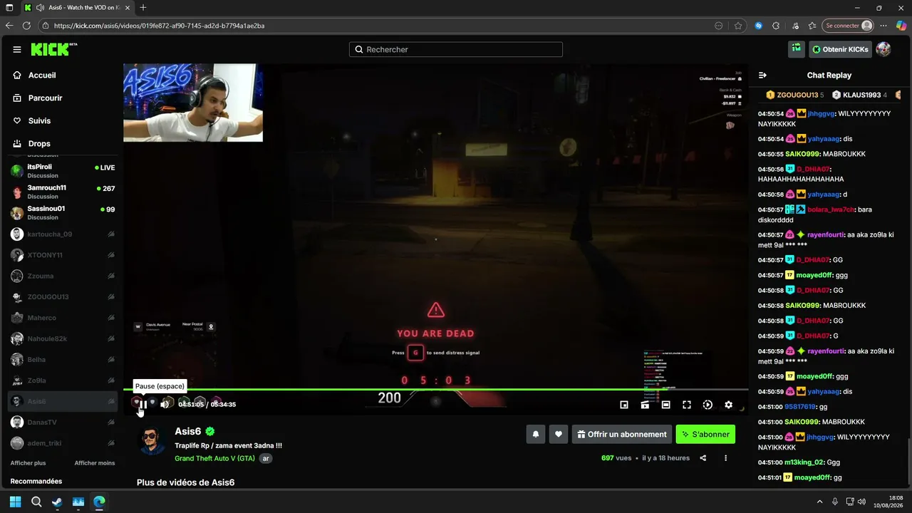The width and height of the screenshot is (912, 513).
Task: Open the Asis6 channel name link
Action: pos(189,431)
